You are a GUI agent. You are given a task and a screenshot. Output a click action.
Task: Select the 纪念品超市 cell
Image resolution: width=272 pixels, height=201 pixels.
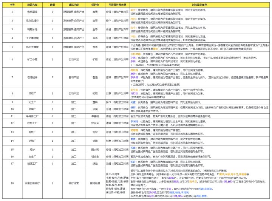(32, 21)
